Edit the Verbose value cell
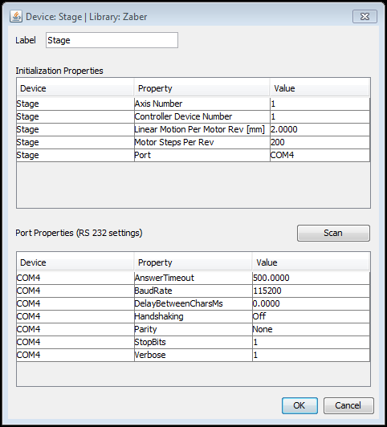Image resolution: width=387 pixels, height=427 pixels. (311, 355)
